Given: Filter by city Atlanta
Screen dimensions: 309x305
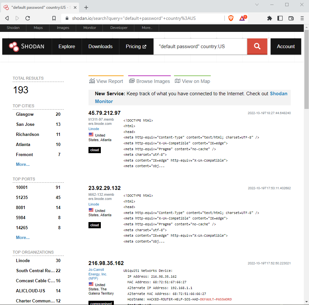Looking at the screenshot, I should coord(23,144).
